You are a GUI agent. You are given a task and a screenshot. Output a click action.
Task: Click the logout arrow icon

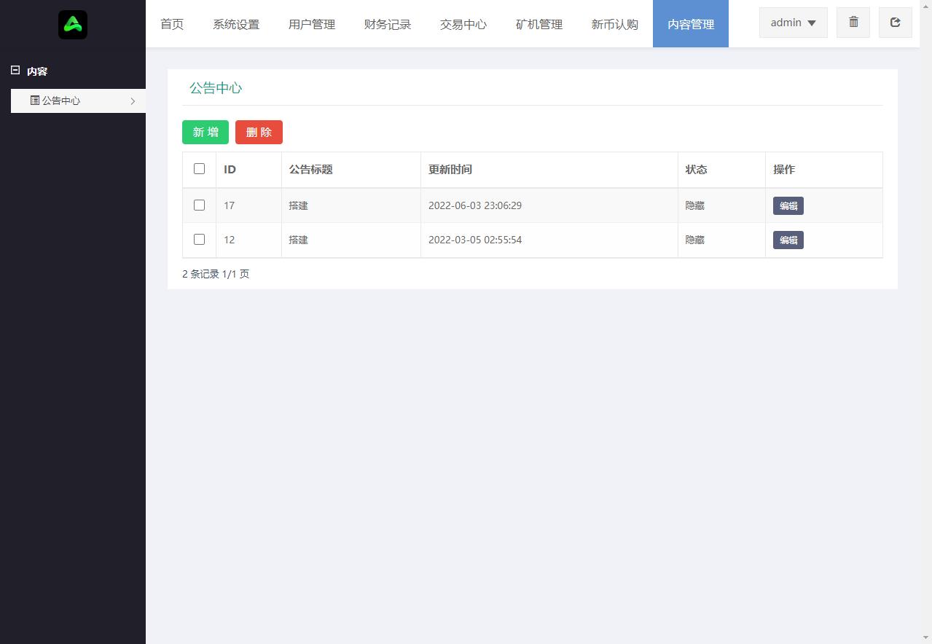point(896,23)
